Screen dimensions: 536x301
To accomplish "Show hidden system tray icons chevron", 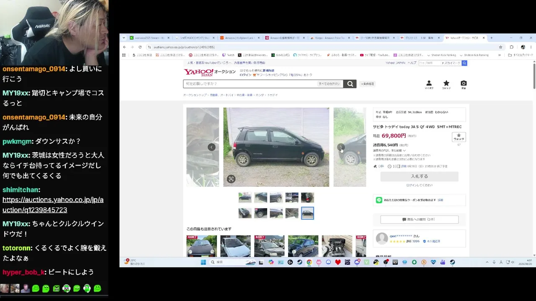I will click(487, 262).
